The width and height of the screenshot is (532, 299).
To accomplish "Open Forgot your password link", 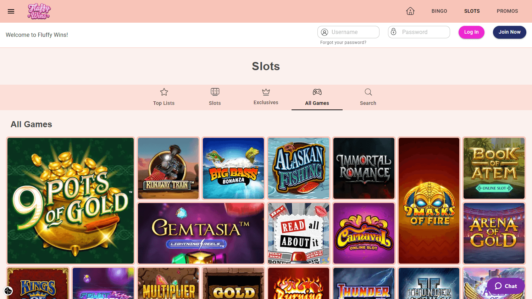I will click(x=343, y=43).
